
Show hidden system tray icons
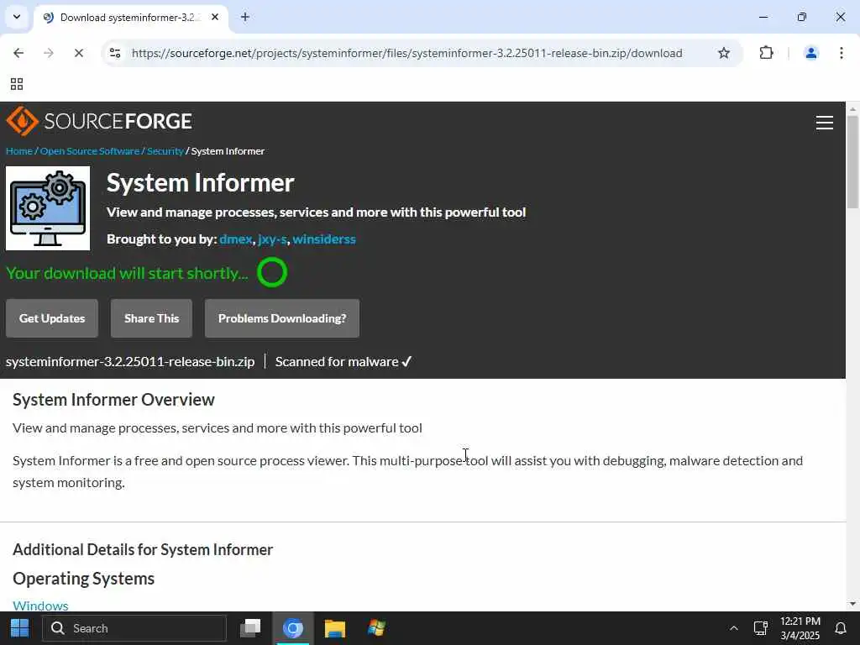(x=733, y=628)
